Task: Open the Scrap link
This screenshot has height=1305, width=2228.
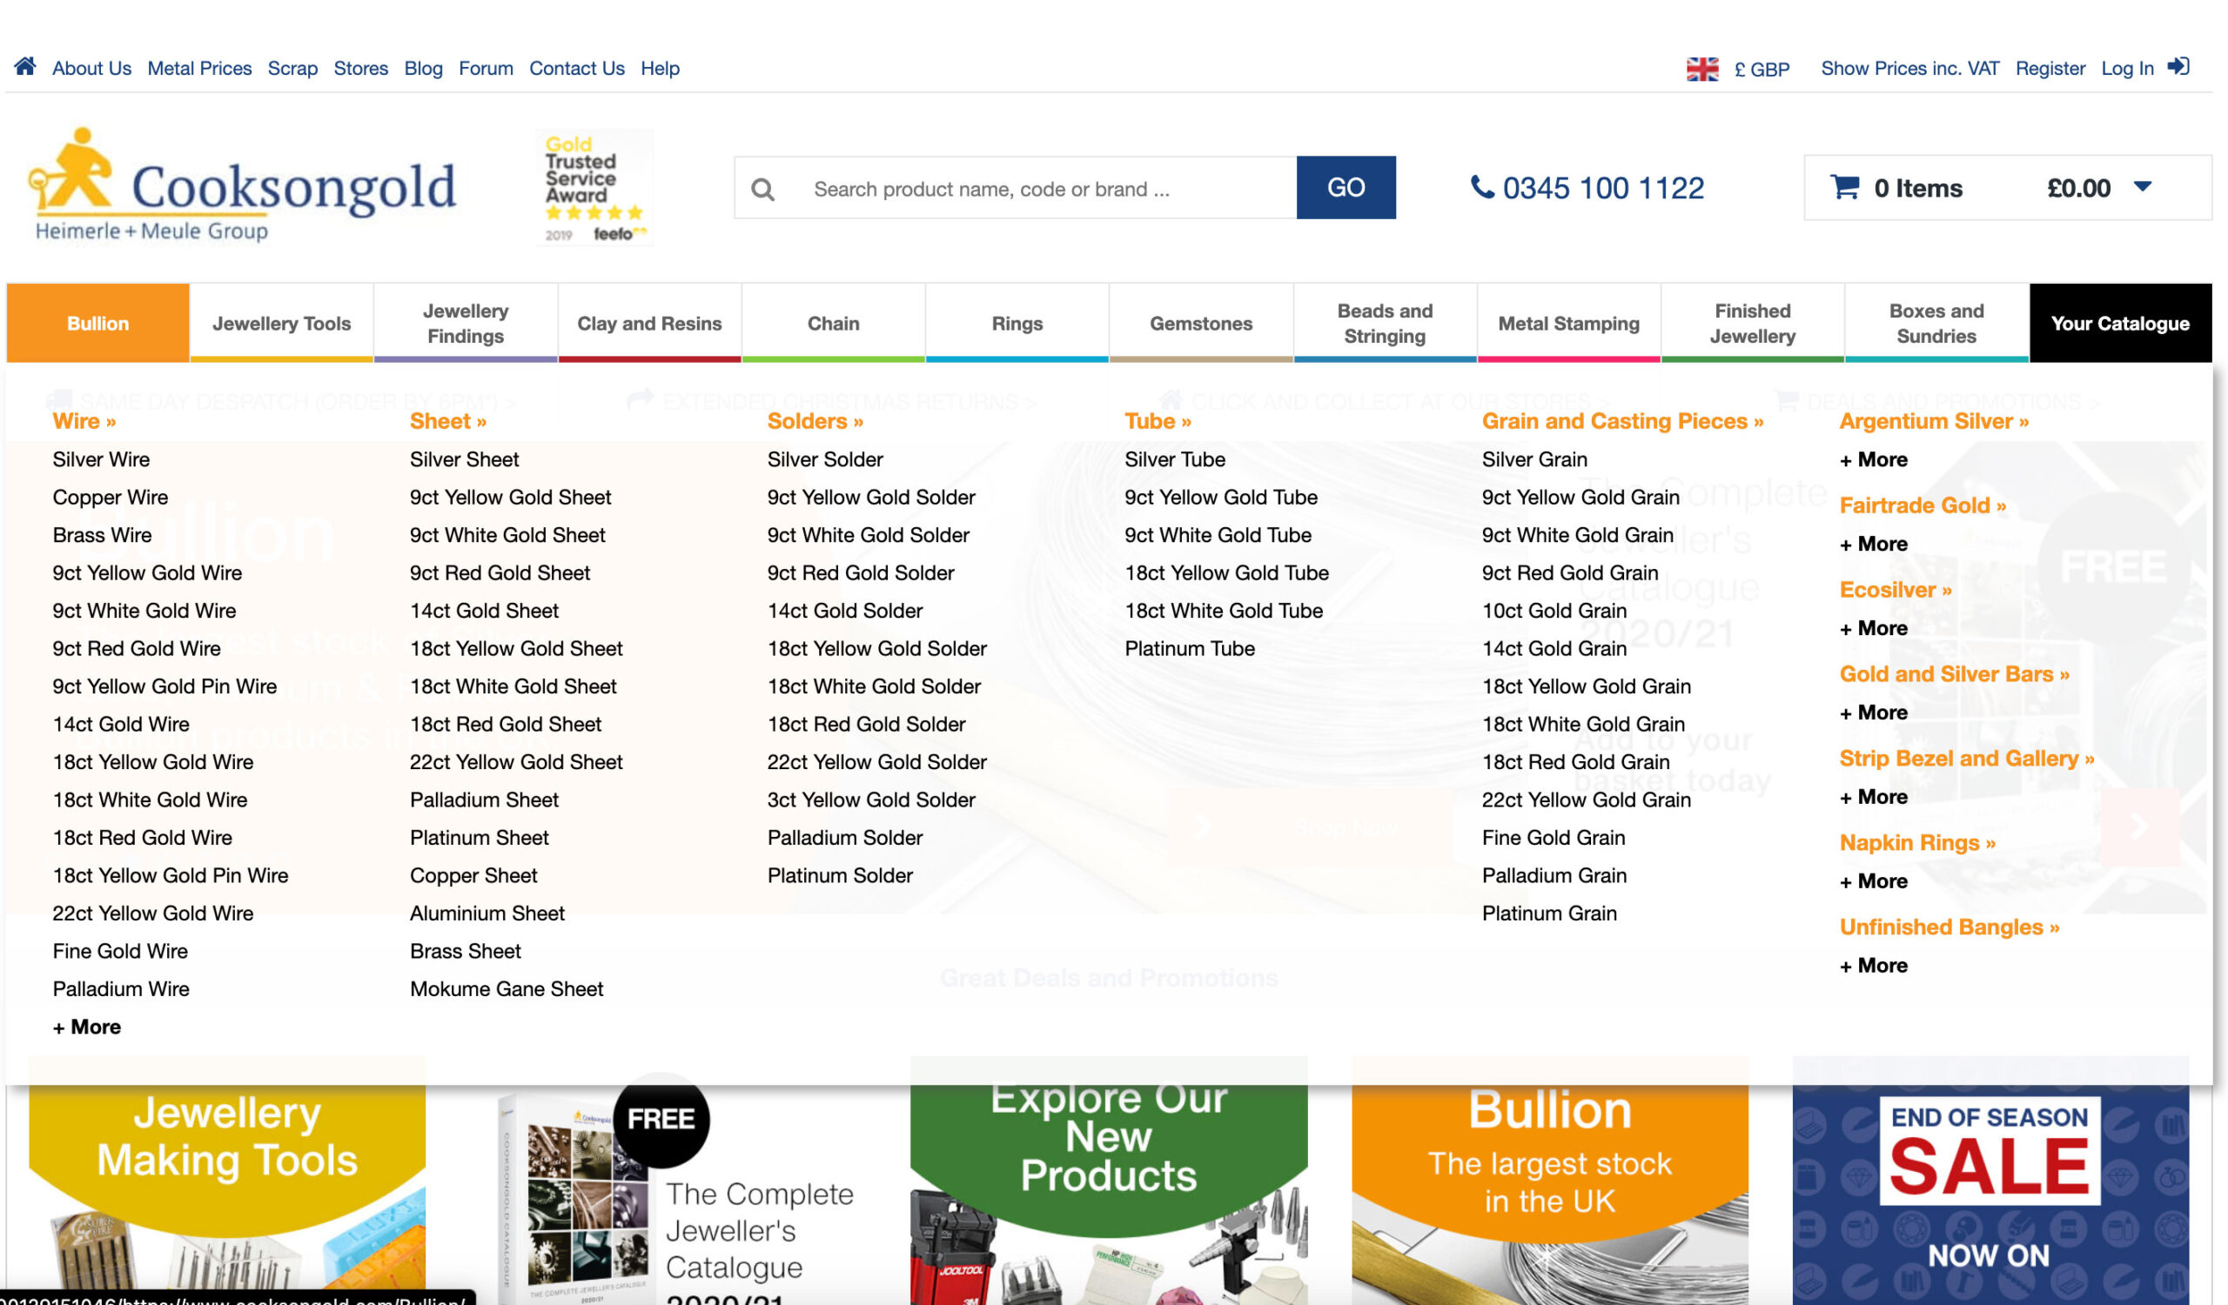Action: [x=292, y=68]
